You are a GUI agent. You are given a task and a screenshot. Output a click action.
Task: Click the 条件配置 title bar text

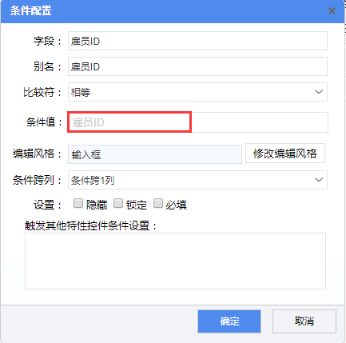click(30, 11)
